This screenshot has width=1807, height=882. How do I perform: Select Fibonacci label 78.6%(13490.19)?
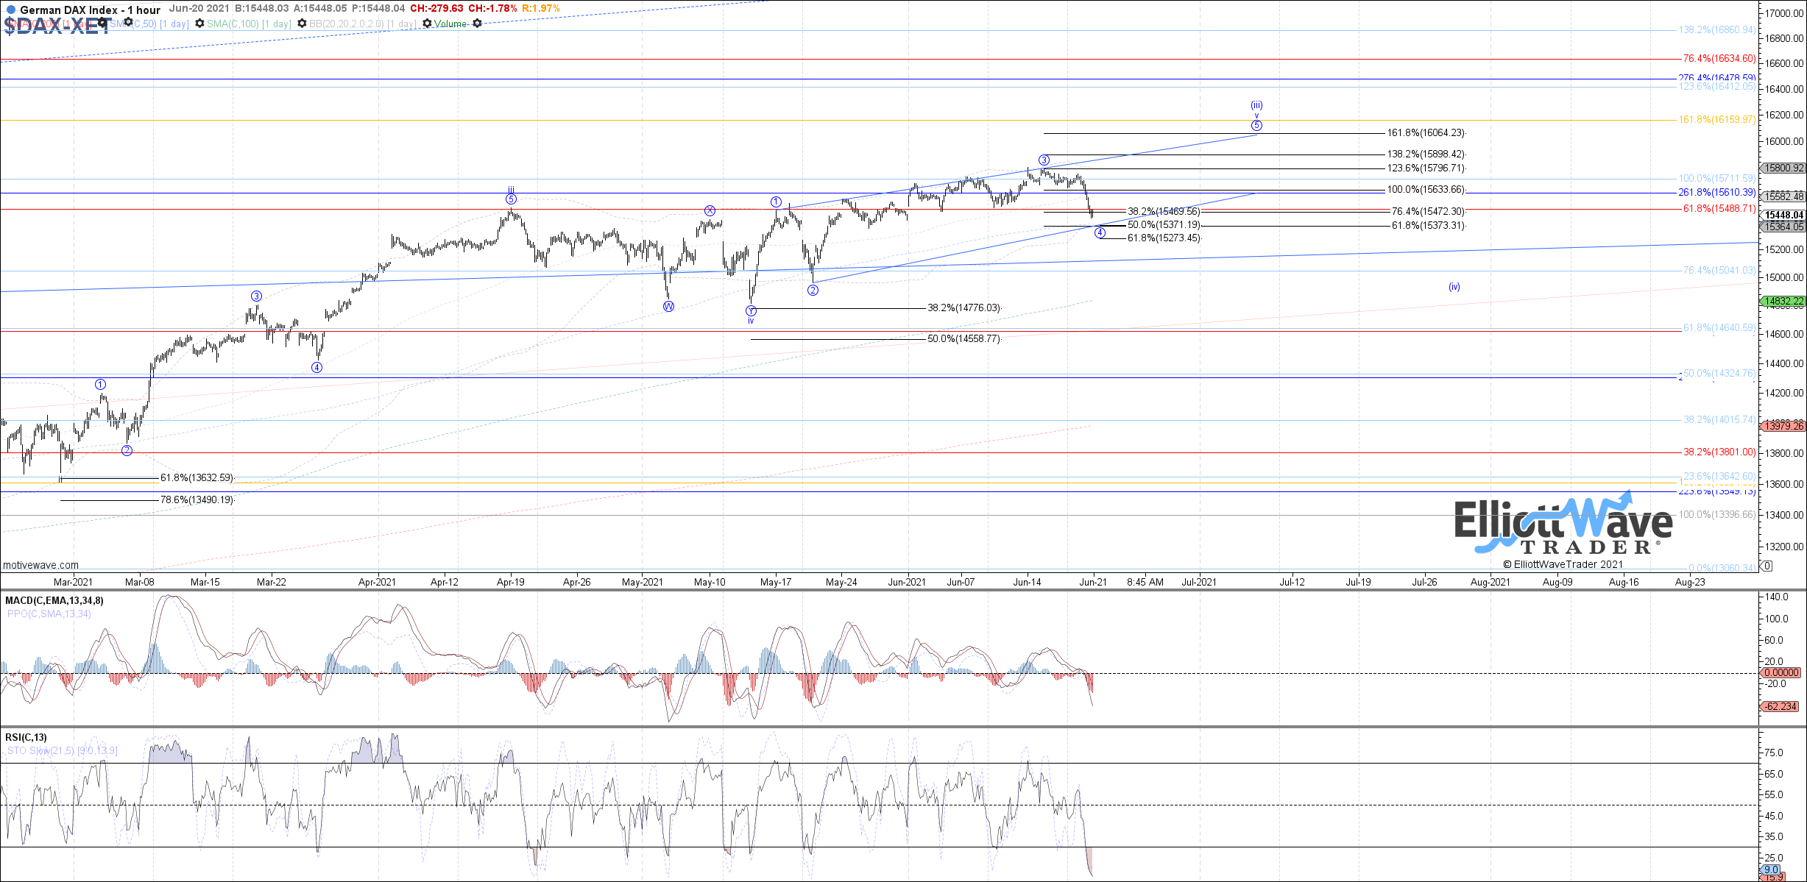[197, 499]
